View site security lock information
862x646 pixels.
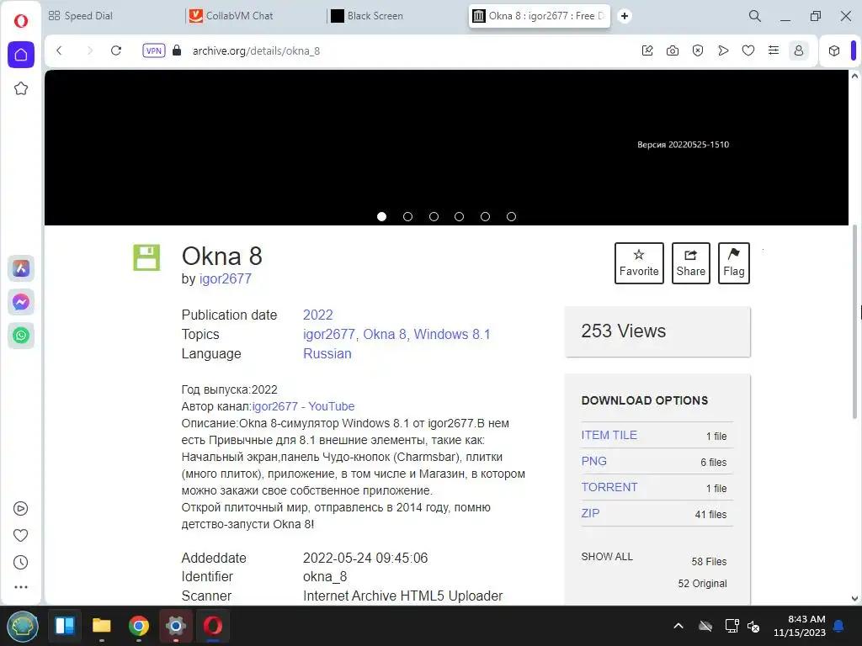coord(177,50)
